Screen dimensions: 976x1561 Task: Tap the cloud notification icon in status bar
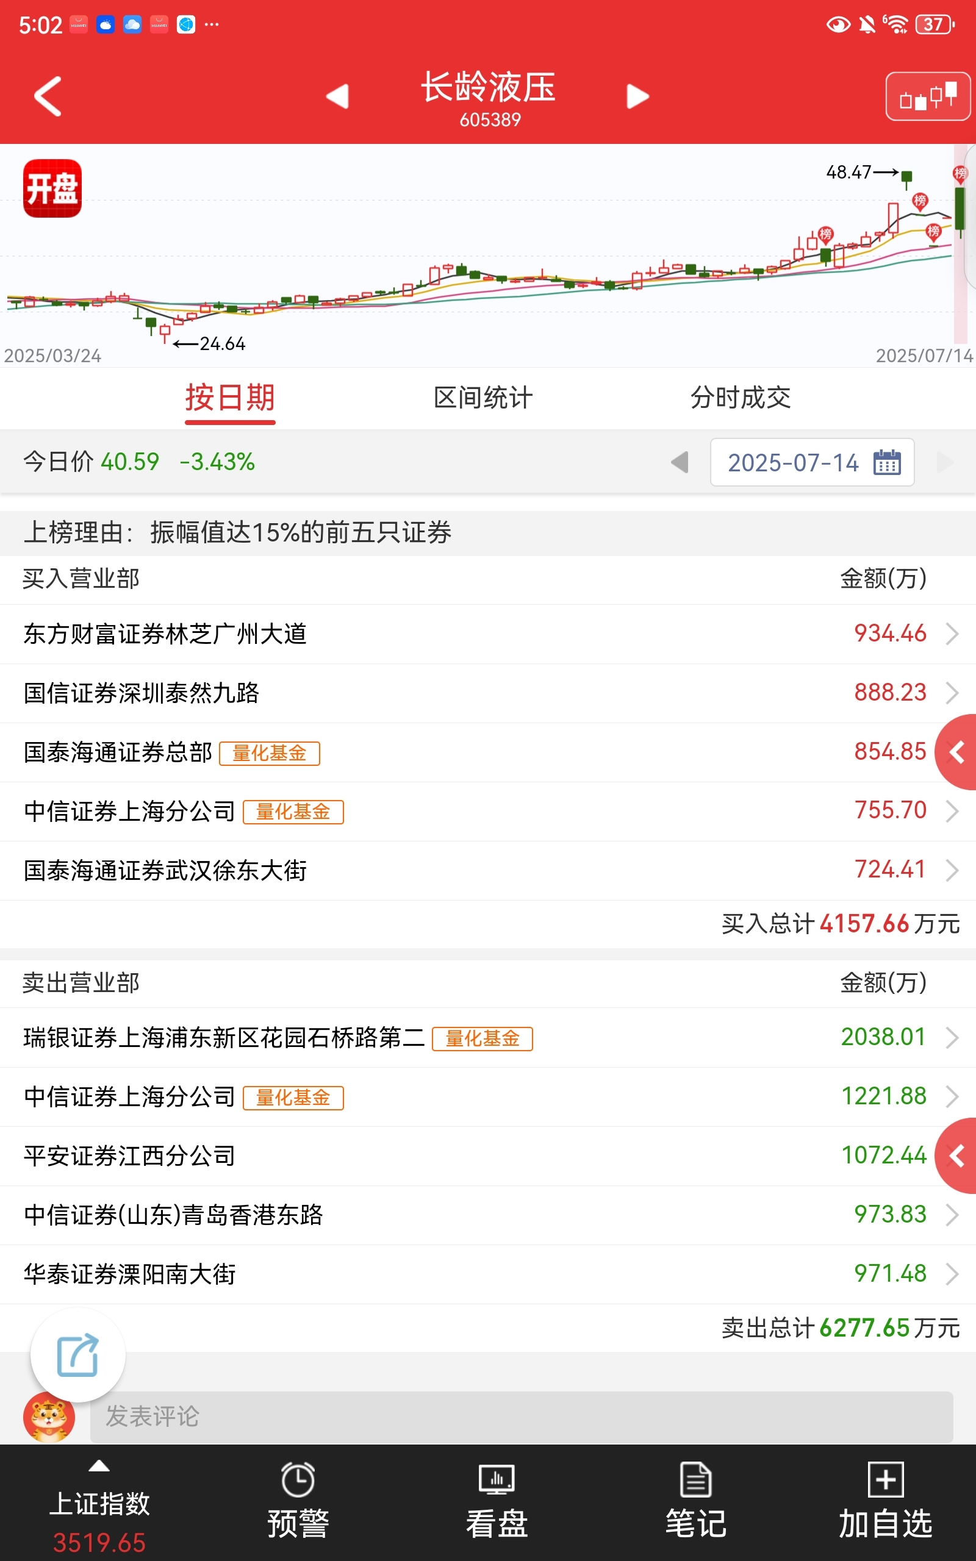tap(132, 24)
